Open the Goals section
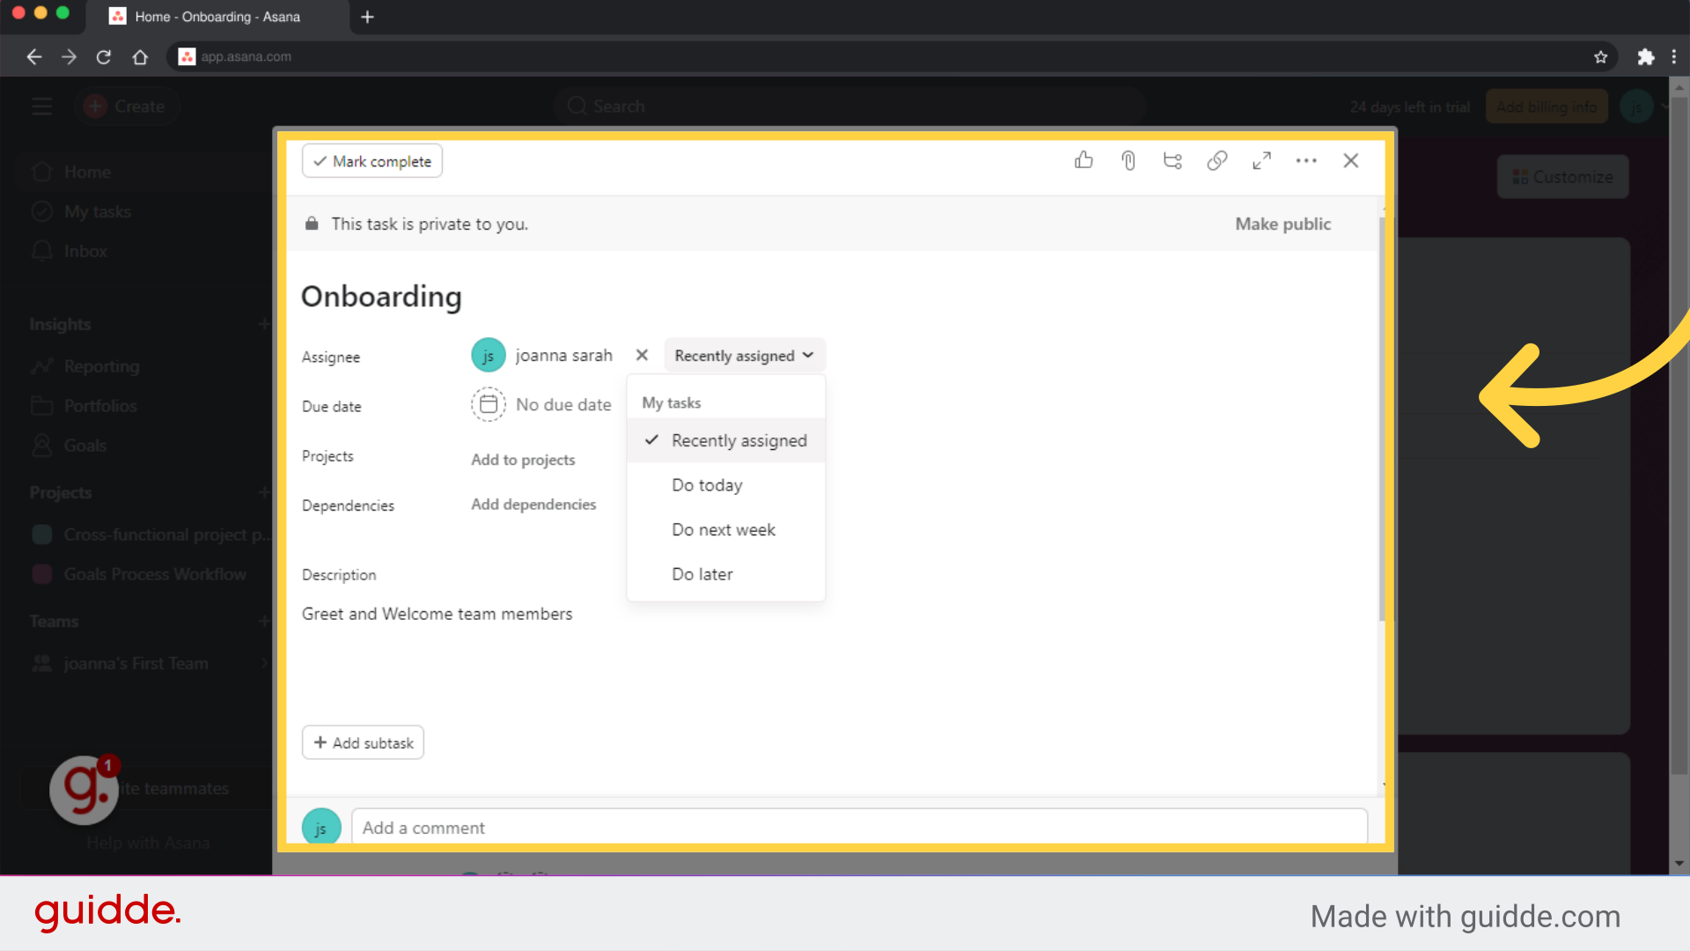Viewport: 1690px width, 951px height. [x=84, y=445]
